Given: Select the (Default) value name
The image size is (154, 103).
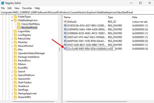Looking at the screenshot, I should [x=72, y=22].
